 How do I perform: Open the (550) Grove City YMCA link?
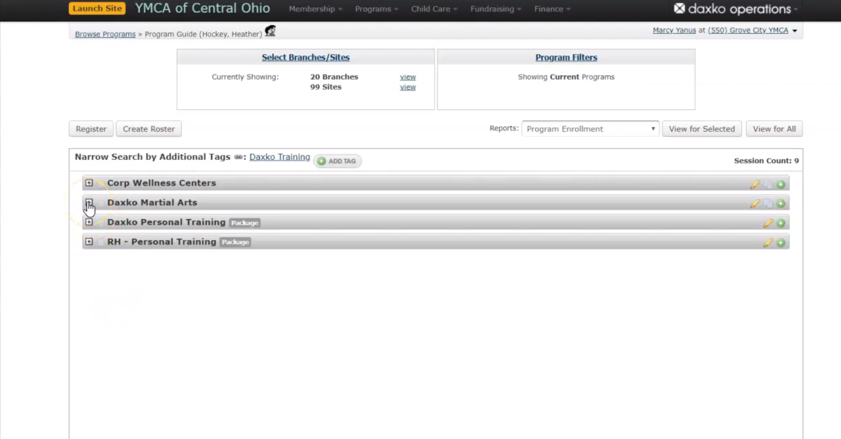coord(748,30)
